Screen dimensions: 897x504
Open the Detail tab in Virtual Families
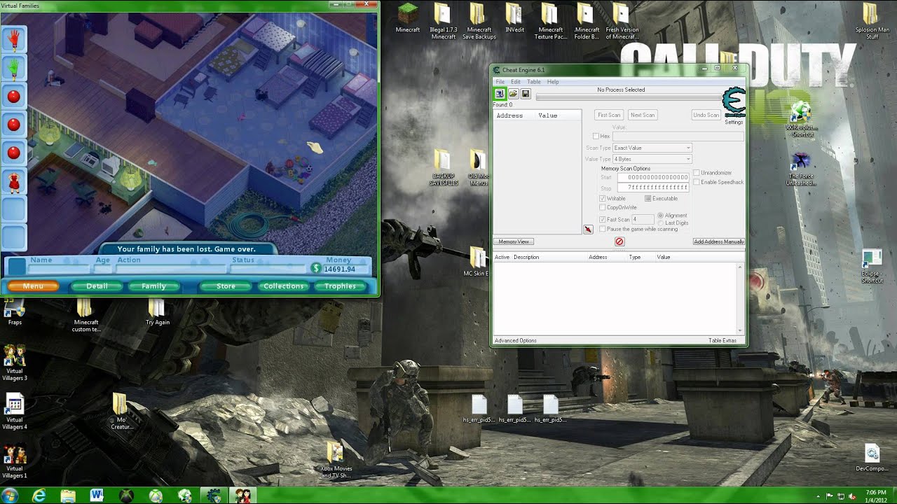(97, 286)
